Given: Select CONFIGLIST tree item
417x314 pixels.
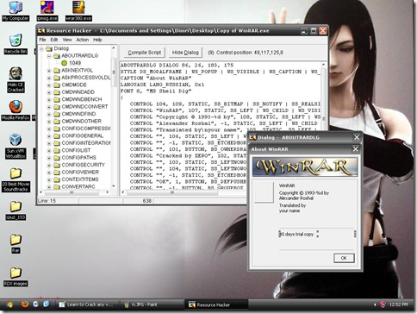Looking at the screenshot, I should [76, 150].
